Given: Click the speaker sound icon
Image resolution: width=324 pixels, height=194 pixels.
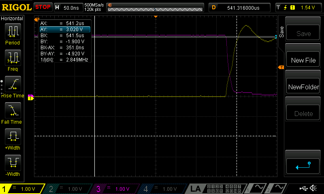Looking at the screenshot, I should tap(313, 188).
